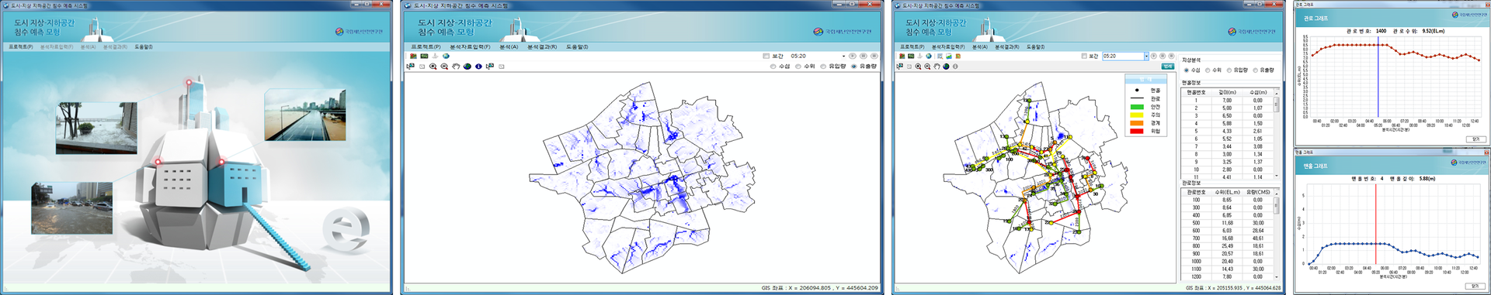Toggle 보간 checkbox in second window
This screenshot has width=1491, height=295.
coord(766,56)
